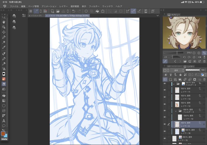Click the Clear selection dotted circle icon
207x145 pixels.
86,11
